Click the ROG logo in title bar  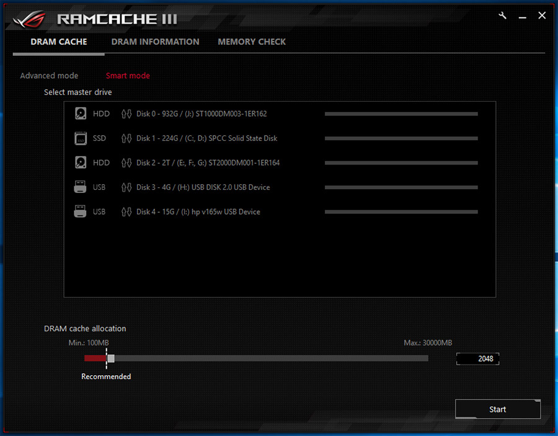click(30, 19)
